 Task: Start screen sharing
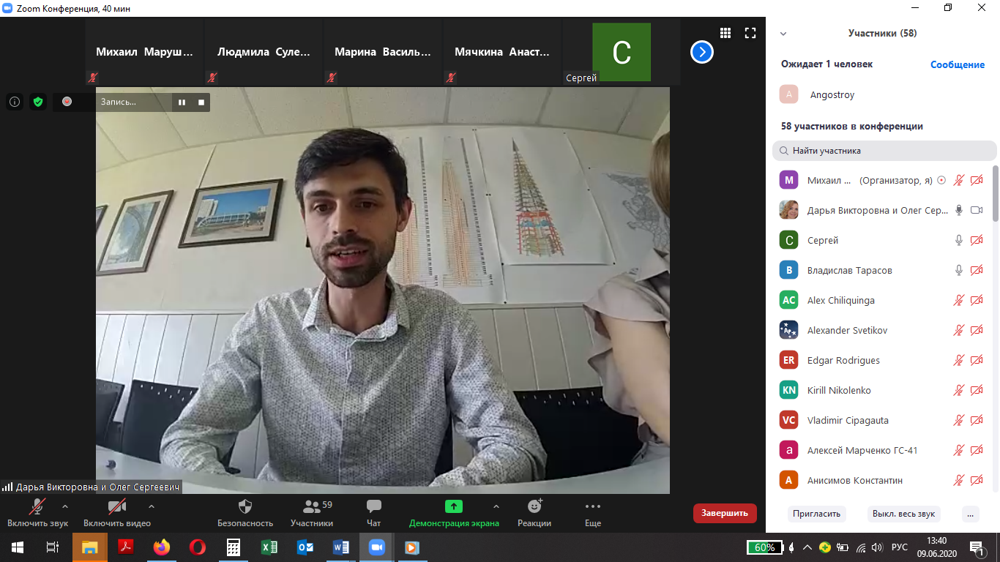click(454, 513)
